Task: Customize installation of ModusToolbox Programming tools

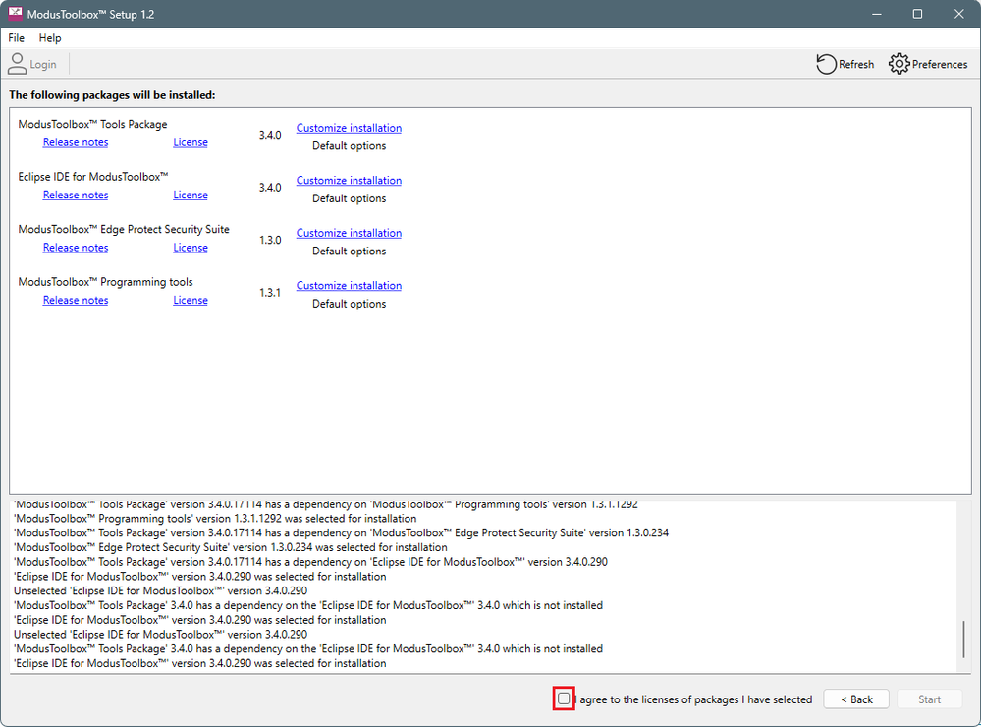Action: point(349,285)
